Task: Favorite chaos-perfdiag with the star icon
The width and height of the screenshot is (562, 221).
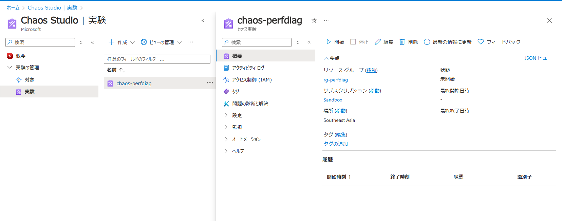Action: pyautogui.click(x=314, y=21)
